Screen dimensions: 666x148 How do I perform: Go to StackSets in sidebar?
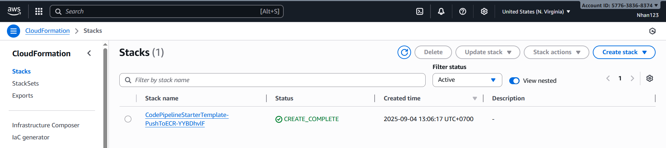[x=25, y=83]
